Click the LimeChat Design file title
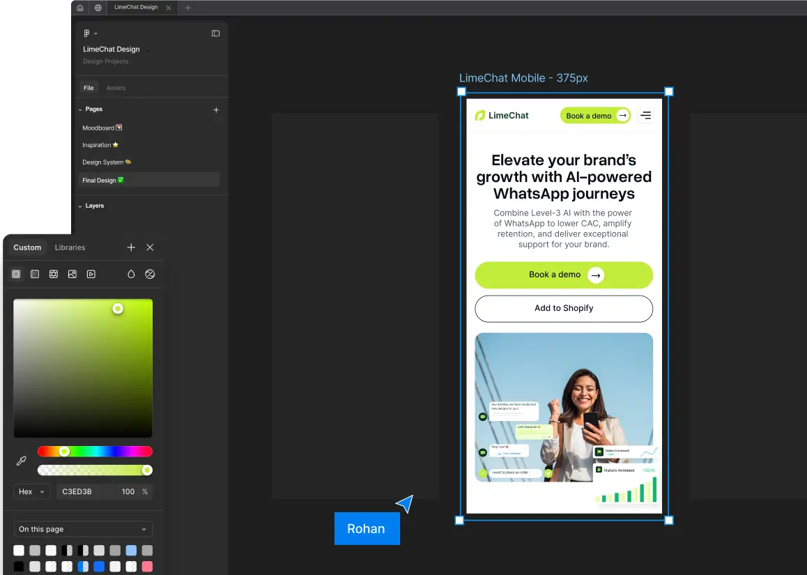 (112, 49)
